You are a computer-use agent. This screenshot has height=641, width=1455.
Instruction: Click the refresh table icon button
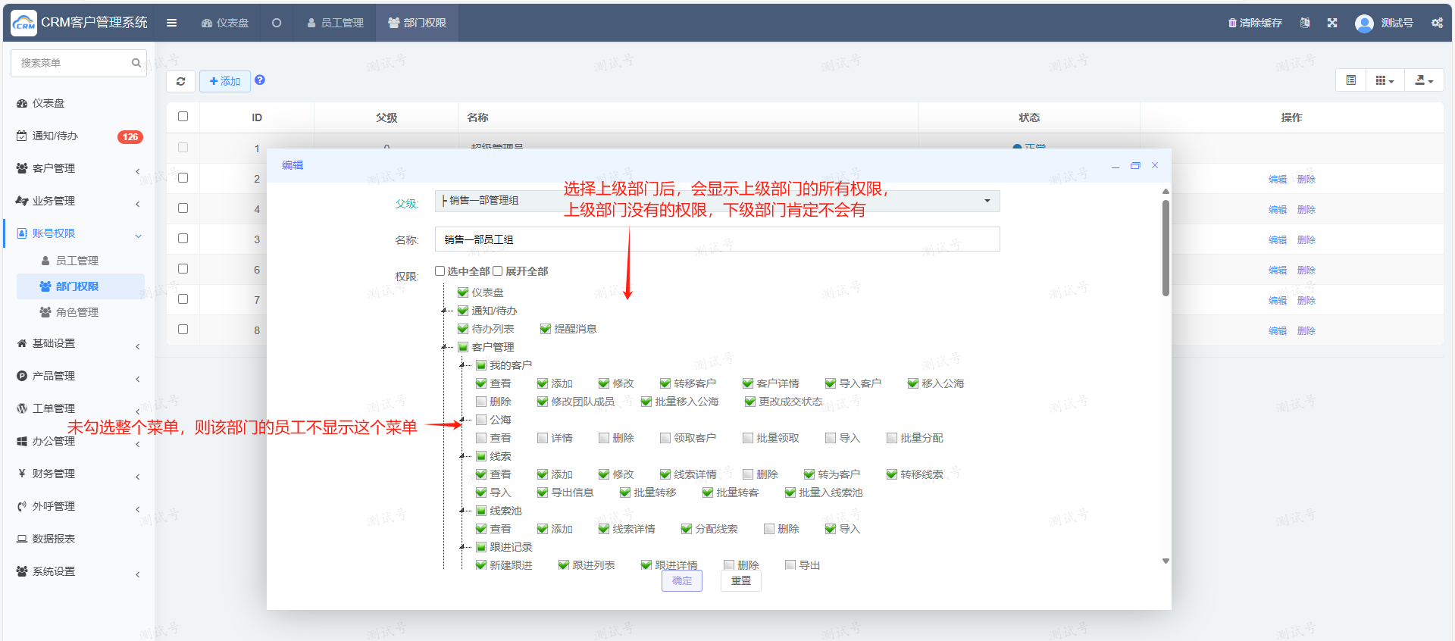click(x=180, y=81)
